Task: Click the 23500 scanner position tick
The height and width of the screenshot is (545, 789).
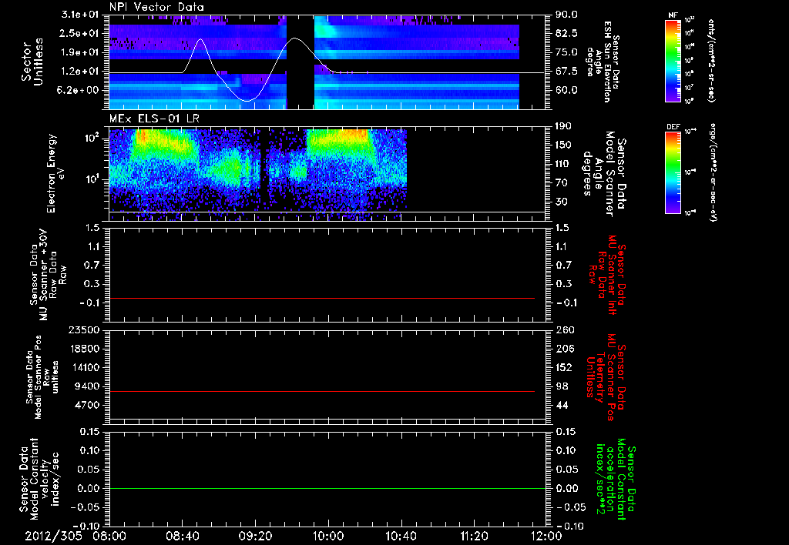Action: click(84, 329)
